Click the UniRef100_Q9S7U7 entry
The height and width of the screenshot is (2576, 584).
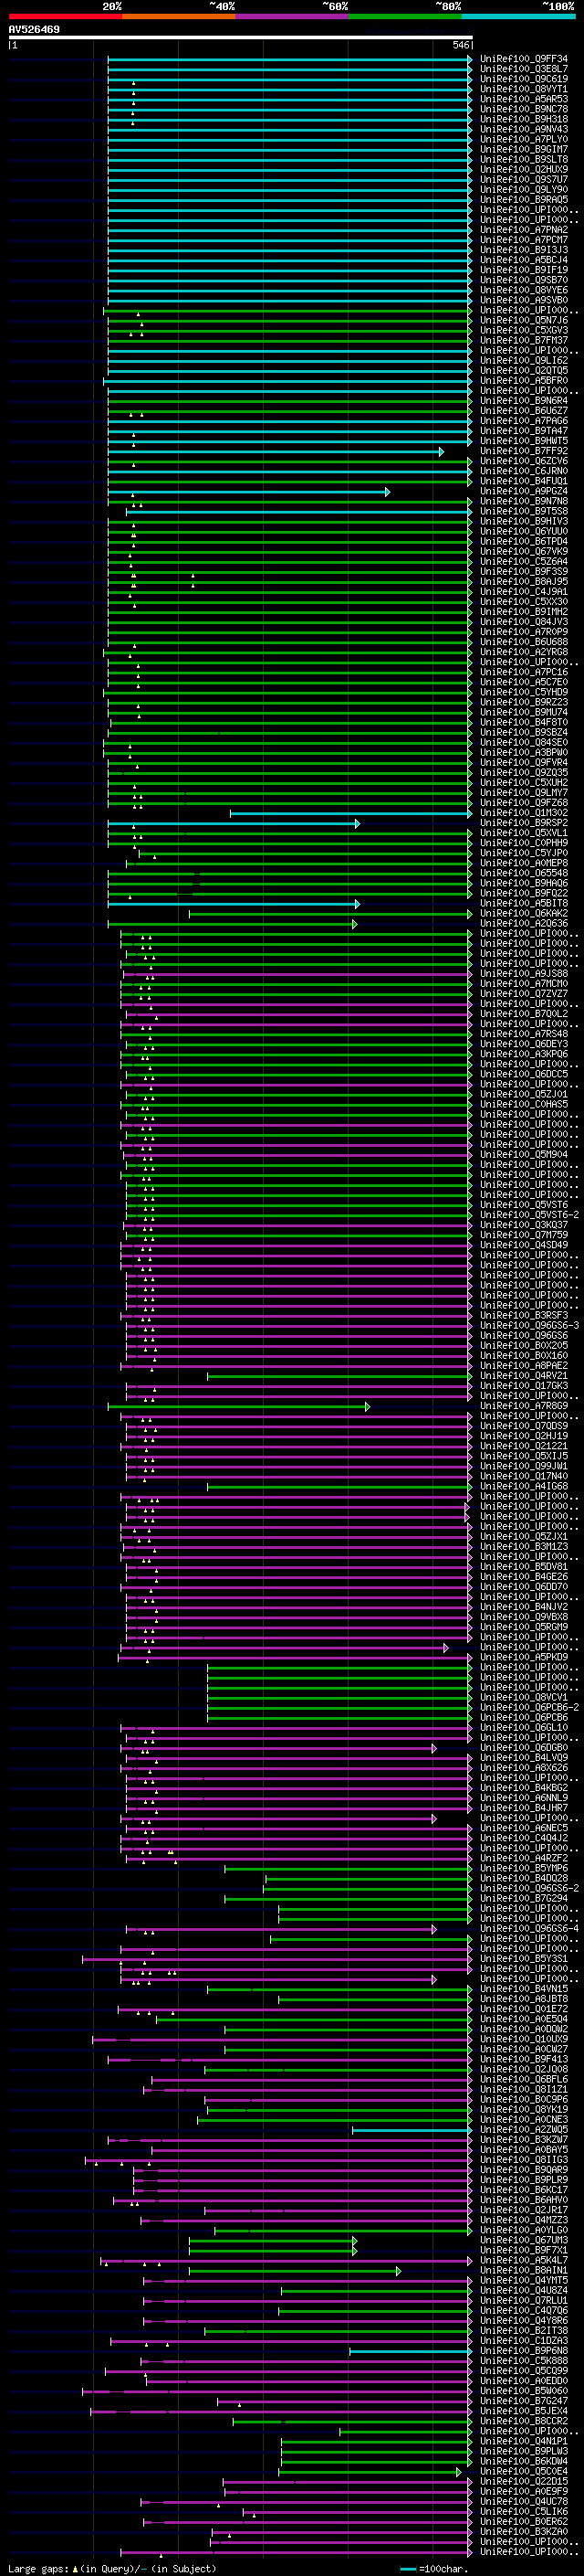[x=524, y=179]
